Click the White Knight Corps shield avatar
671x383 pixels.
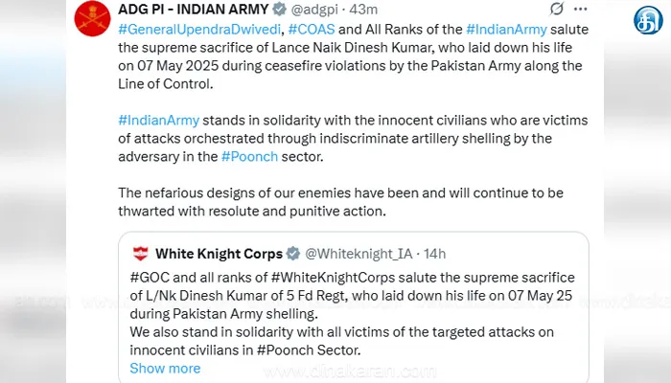coord(140,254)
